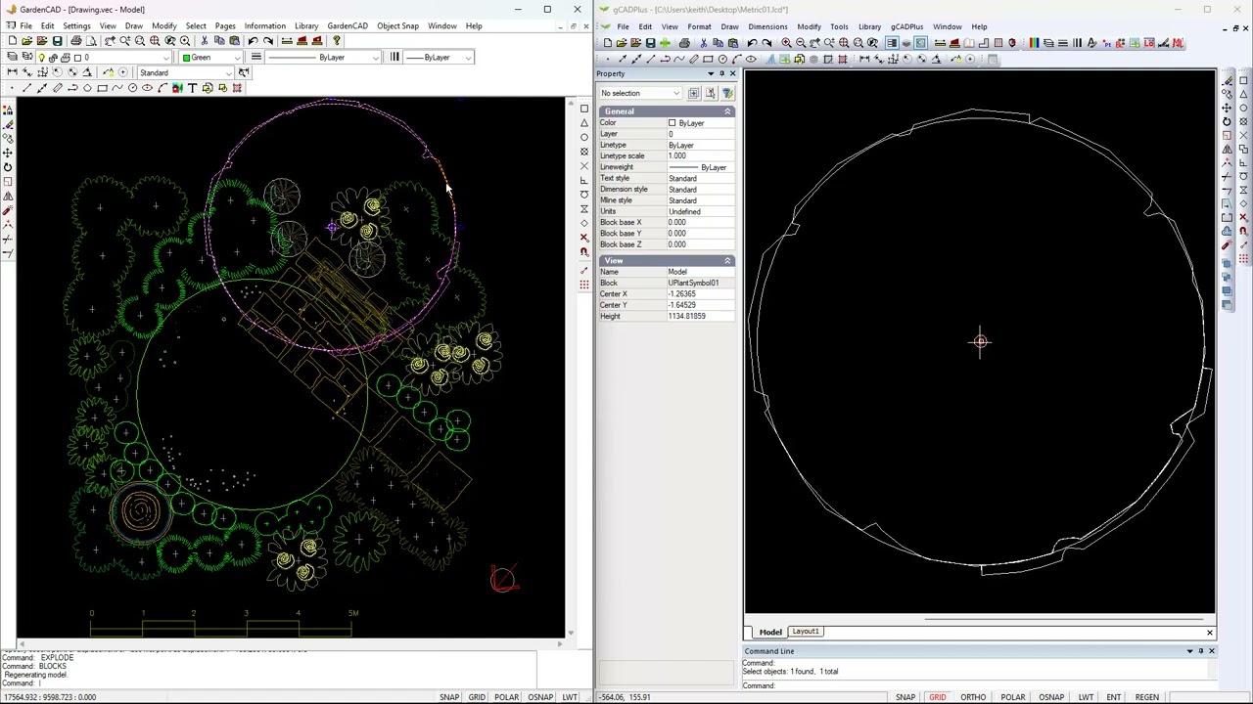Click quick select filter icon in Property panel
Viewport: 1253px width, 704px height.
point(727,93)
